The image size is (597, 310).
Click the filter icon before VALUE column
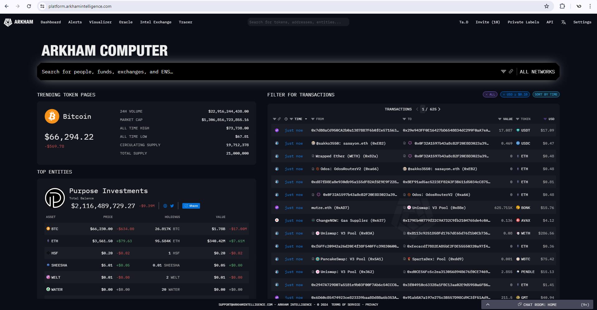point(500,119)
